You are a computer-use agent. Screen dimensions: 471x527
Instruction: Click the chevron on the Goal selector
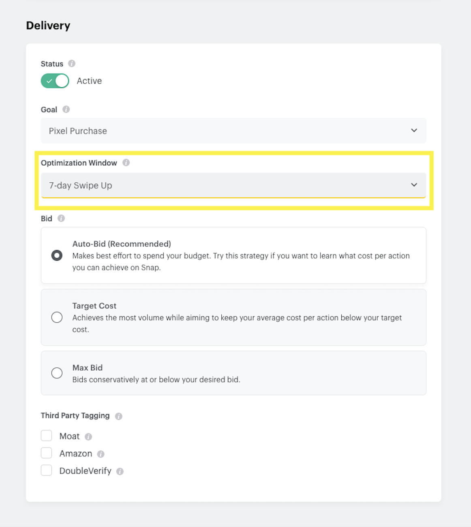click(x=414, y=130)
